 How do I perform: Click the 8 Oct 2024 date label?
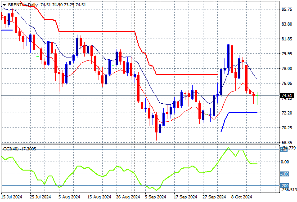(242, 197)
